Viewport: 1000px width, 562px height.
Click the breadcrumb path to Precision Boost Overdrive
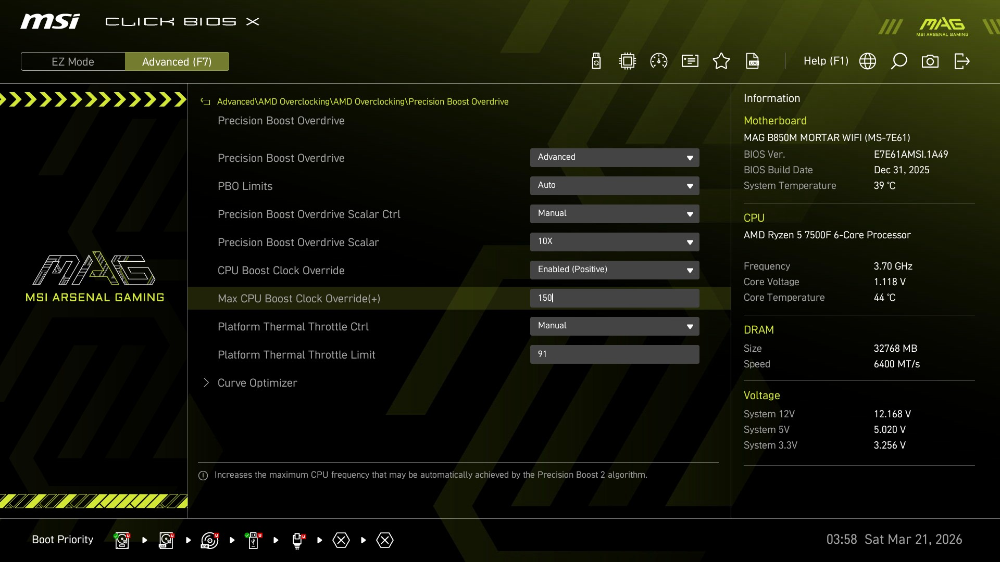coord(362,102)
